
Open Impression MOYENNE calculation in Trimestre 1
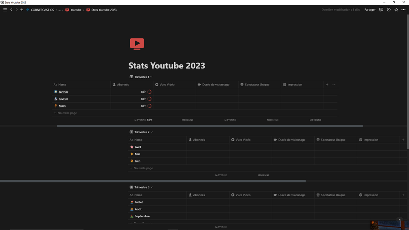pos(315,120)
